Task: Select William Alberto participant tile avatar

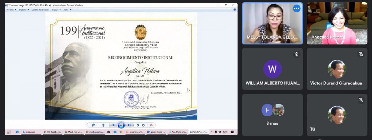Action: click(272, 69)
